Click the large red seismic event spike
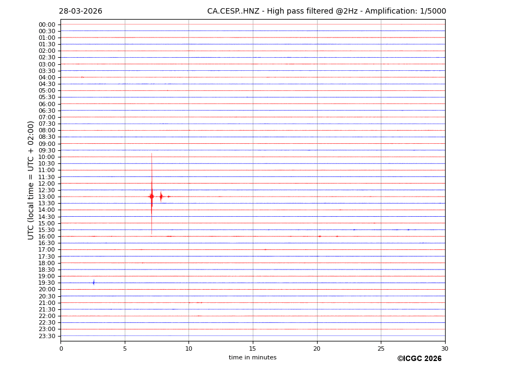This screenshot has width=505, height=379. [151, 196]
